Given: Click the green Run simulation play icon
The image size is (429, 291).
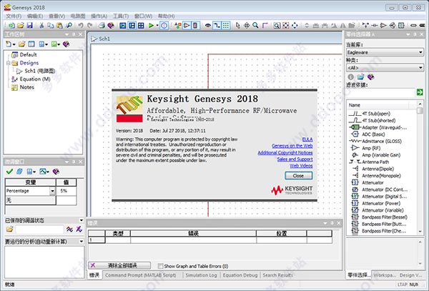Looking at the screenshot, I should 151,26.
